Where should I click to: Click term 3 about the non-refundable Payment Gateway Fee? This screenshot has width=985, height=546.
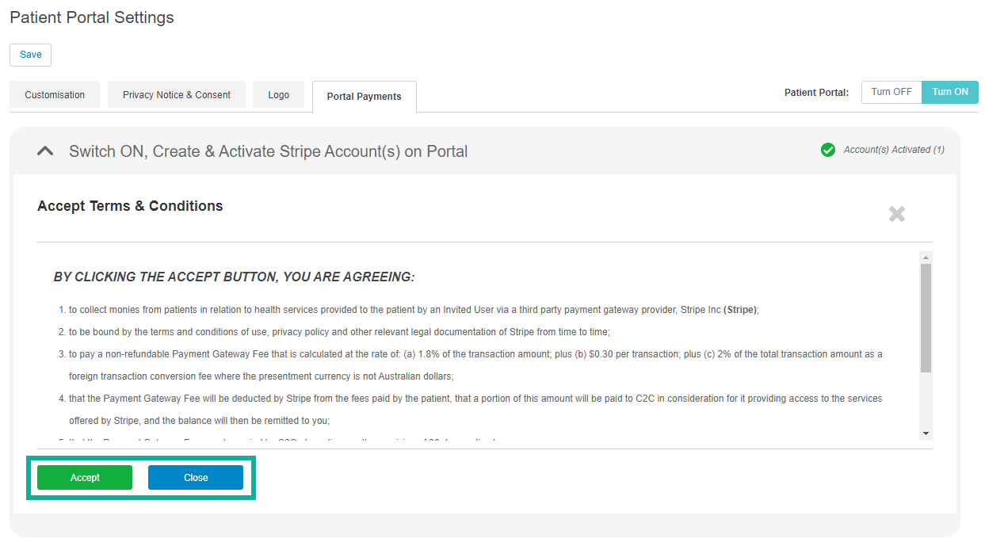click(475, 365)
